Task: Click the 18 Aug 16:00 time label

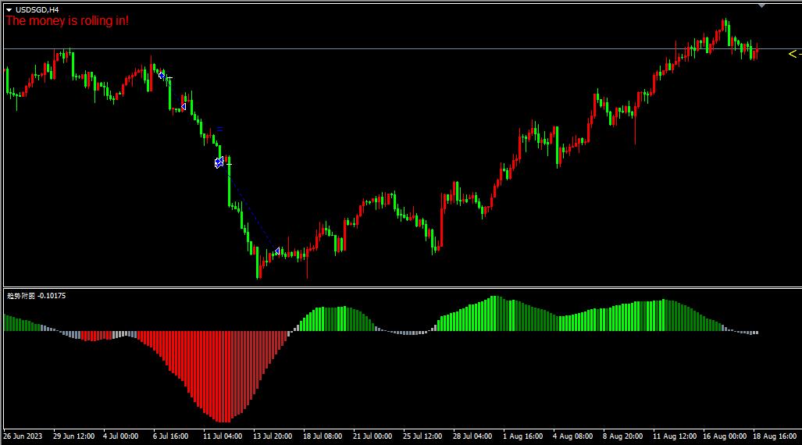Action: tap(775, 436)
